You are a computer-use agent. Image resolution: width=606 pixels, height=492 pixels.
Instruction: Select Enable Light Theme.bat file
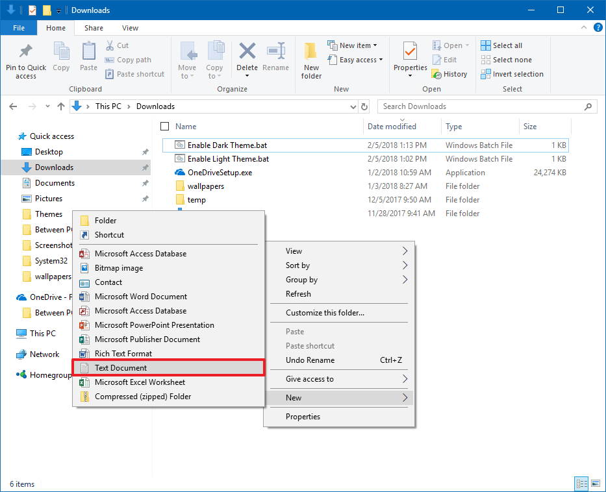pyautogui.click(x=365, y=159)
